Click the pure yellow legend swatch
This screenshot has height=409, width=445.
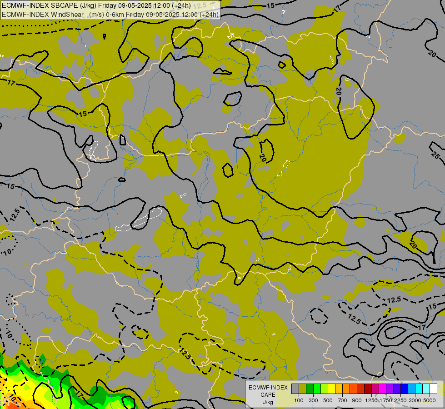click(x=332, y=389)
